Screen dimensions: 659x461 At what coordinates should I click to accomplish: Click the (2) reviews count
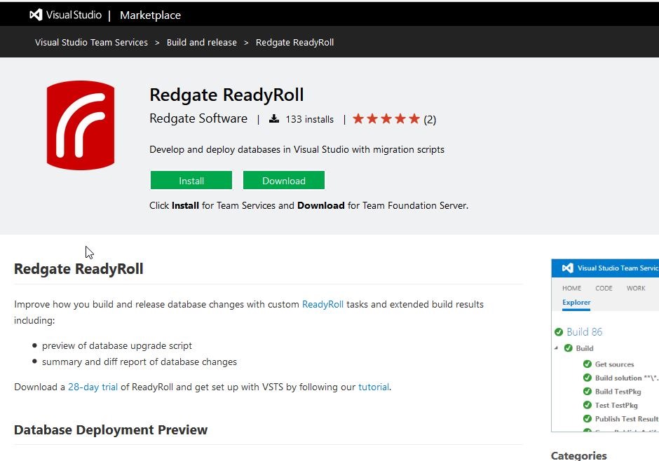coord(430,120)
